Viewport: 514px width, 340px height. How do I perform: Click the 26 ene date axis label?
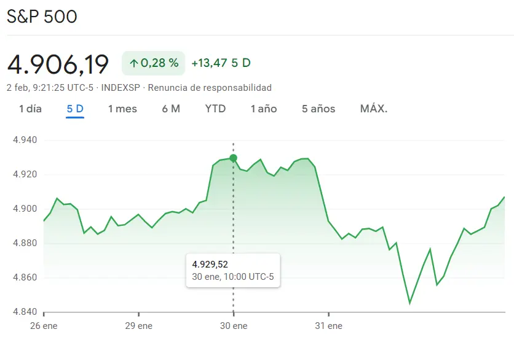pyautogui.click(x=44, y=326)
